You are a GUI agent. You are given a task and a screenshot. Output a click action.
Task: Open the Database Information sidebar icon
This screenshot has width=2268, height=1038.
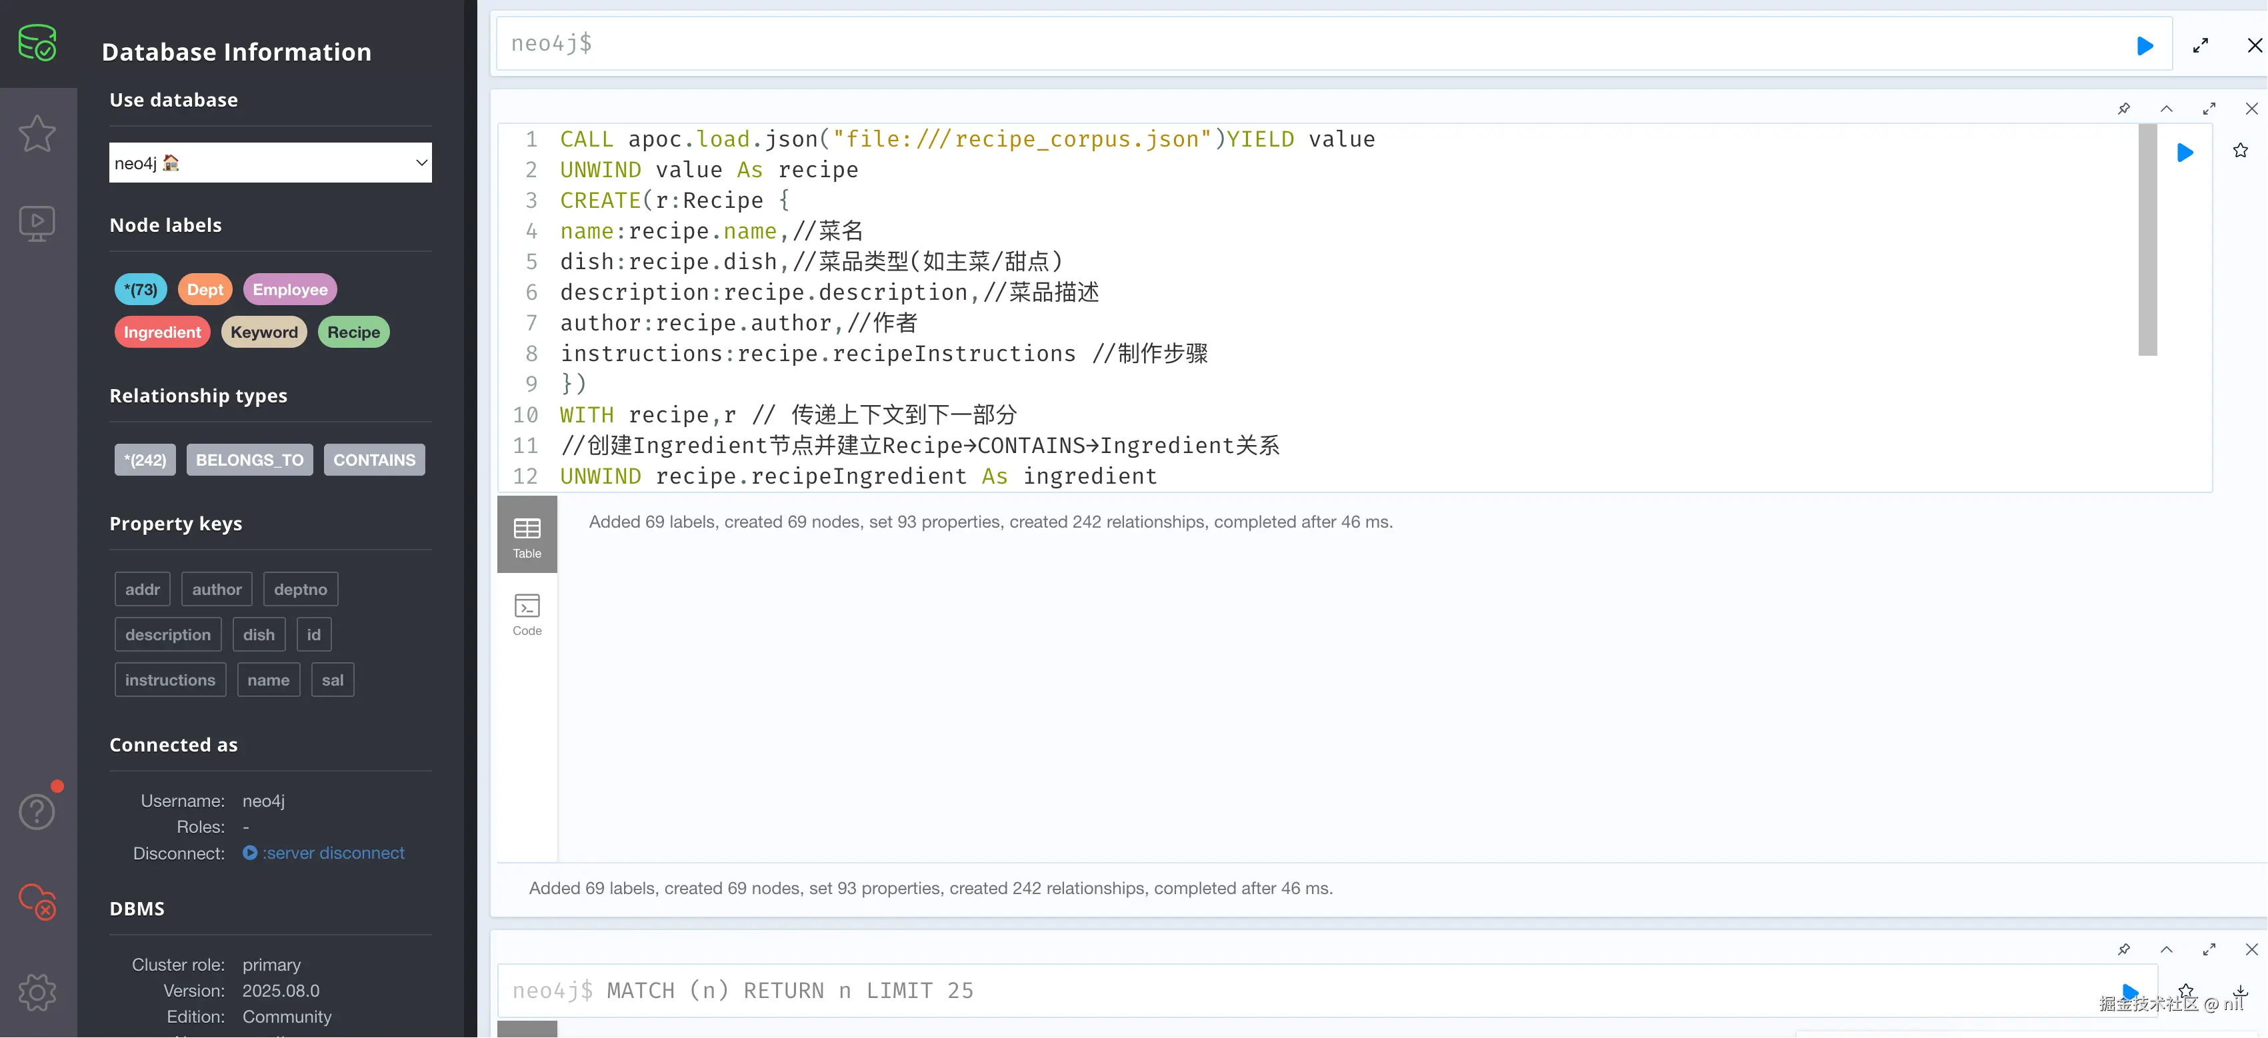click(x=37, y=42)
